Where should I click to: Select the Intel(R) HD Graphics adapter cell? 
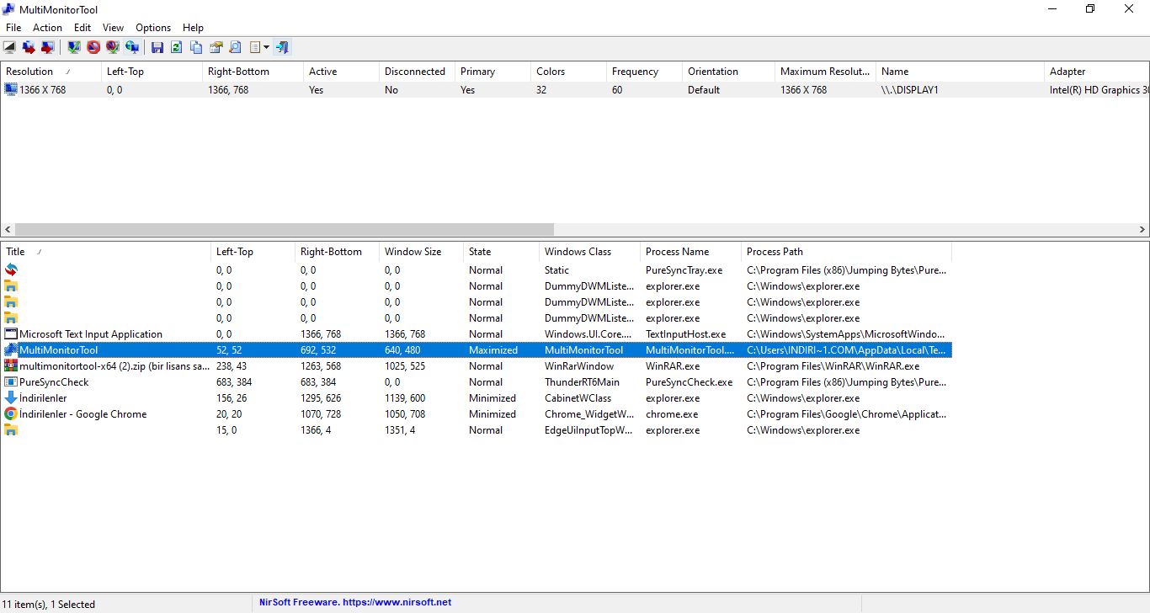coord(1099,90)
